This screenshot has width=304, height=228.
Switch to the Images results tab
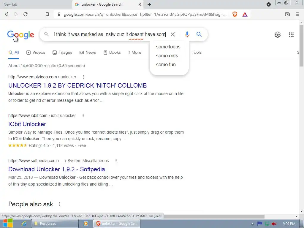click(x=62, y=52)
